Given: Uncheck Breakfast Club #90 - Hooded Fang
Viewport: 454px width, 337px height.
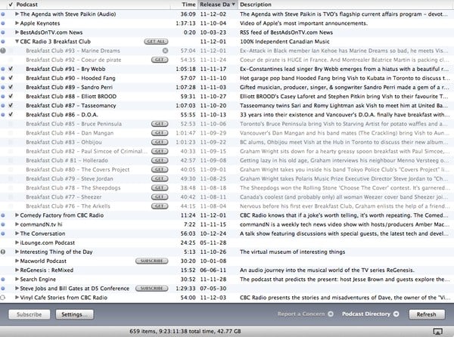Looking at the screenshot, I should 11,78.
